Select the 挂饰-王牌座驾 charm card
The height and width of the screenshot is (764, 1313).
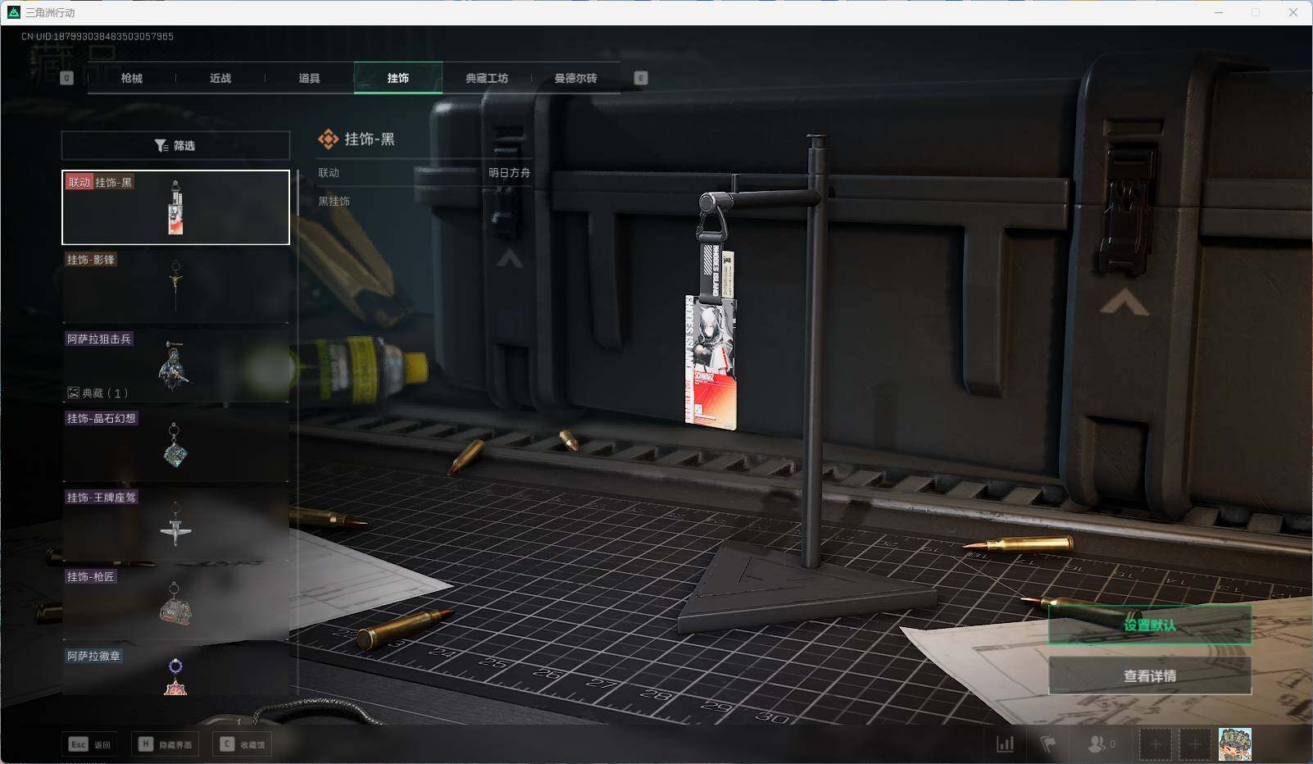click(x=175, y=525)
